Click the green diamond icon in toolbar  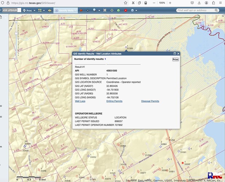tap(112, 10)
